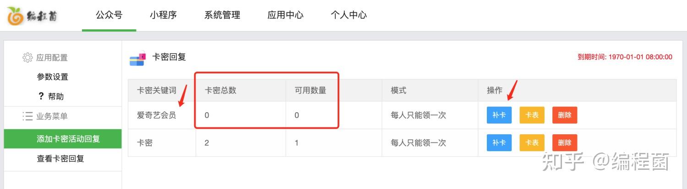The image size is (687, 189).
Task: Open 参数设置 in the sidebar
Action: pos(53,77)
